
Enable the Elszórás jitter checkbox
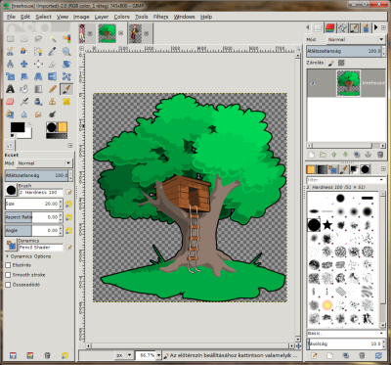point(8,265)
